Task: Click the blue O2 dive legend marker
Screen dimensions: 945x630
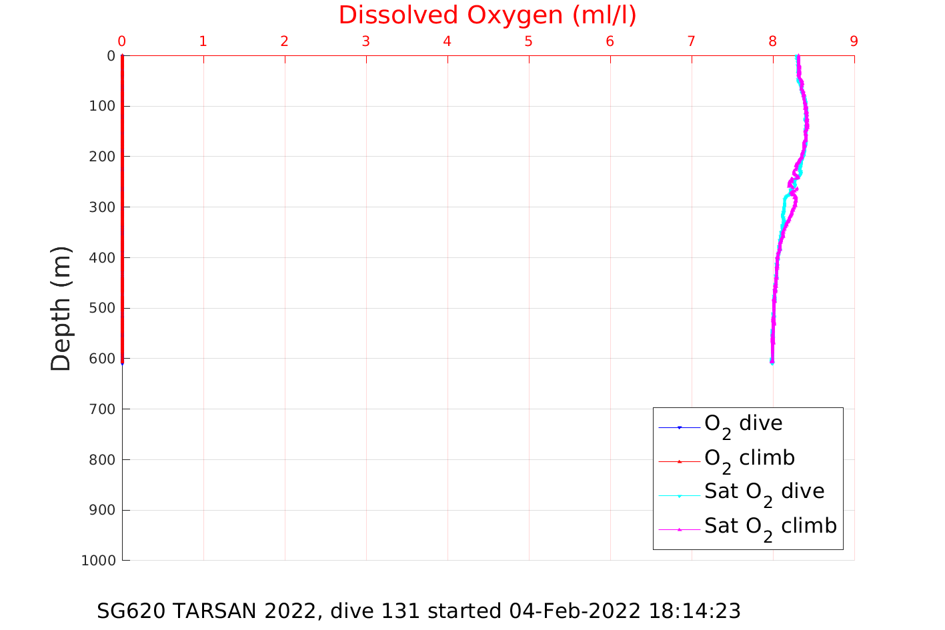Action: (680, 427)
